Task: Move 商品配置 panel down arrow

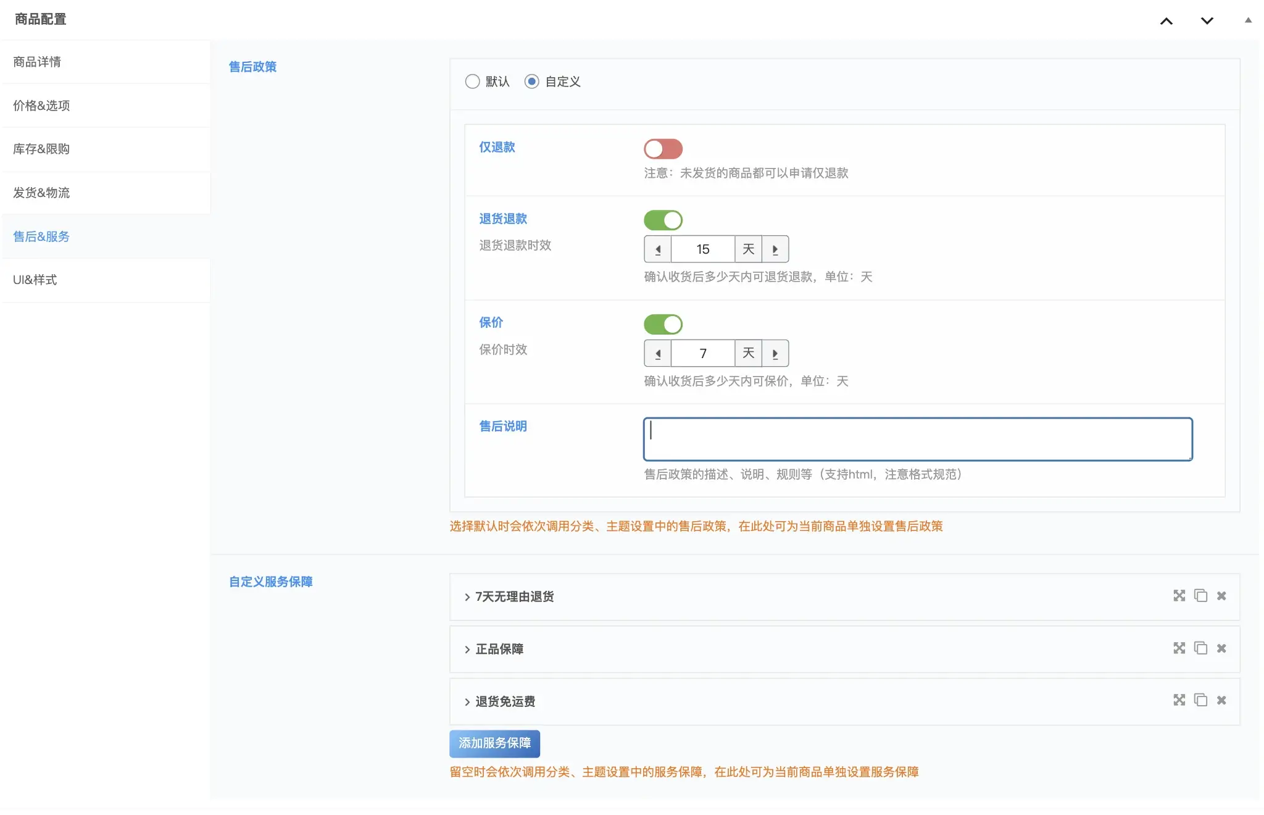Action: point(1207,21)
